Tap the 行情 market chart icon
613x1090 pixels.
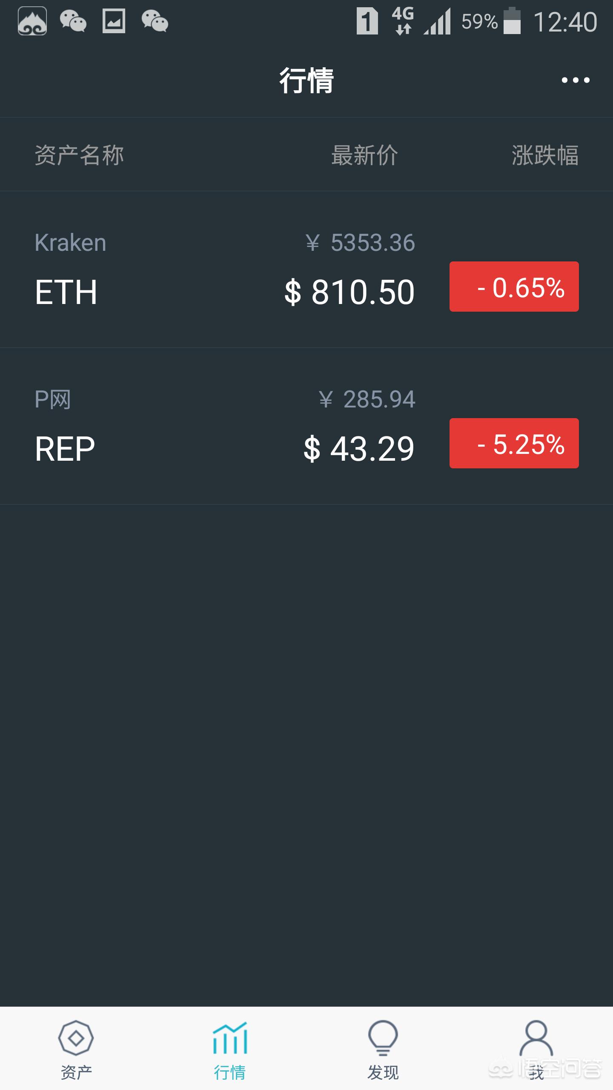[x=230, y=1038]
